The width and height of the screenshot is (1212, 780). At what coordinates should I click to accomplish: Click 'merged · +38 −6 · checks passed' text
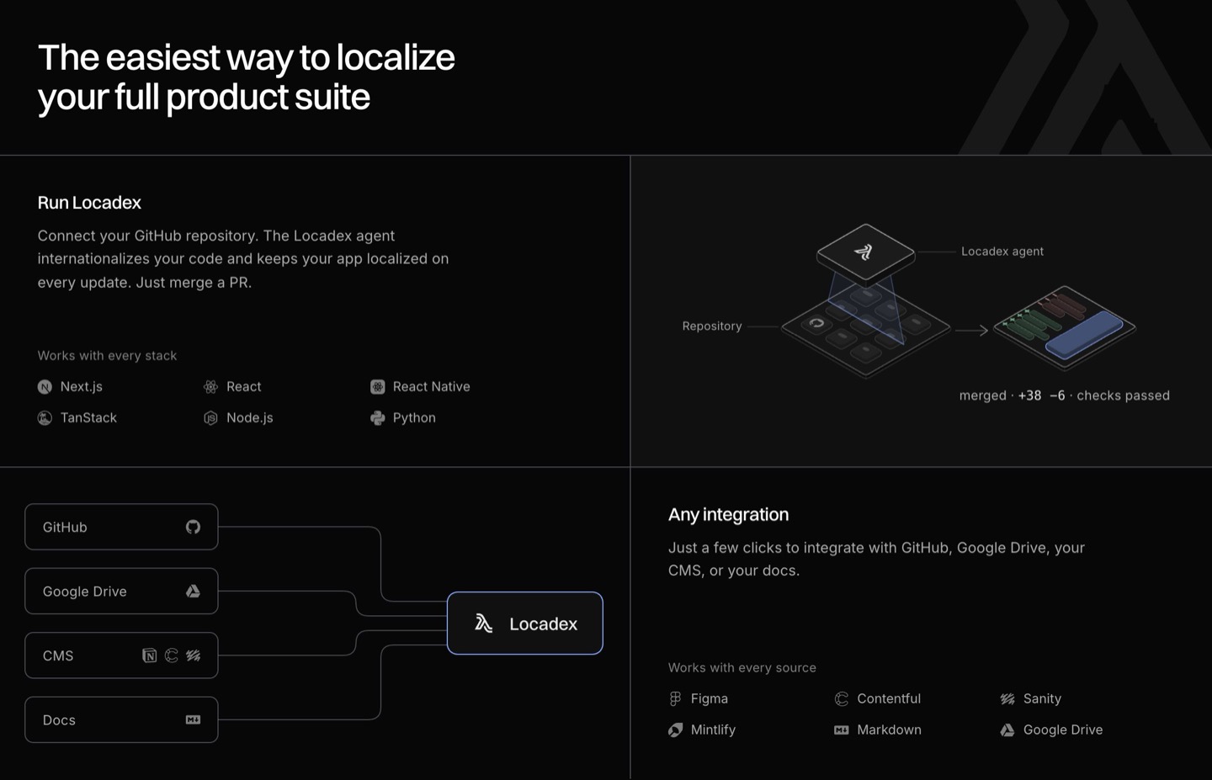pyautogui.click(x=1065, y=395)
